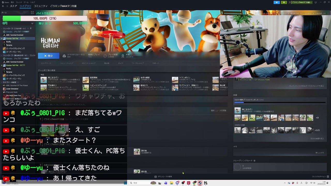Click the トレーディングカード help question mark
The height and width of the screenshot is (186, 331).
254,161
